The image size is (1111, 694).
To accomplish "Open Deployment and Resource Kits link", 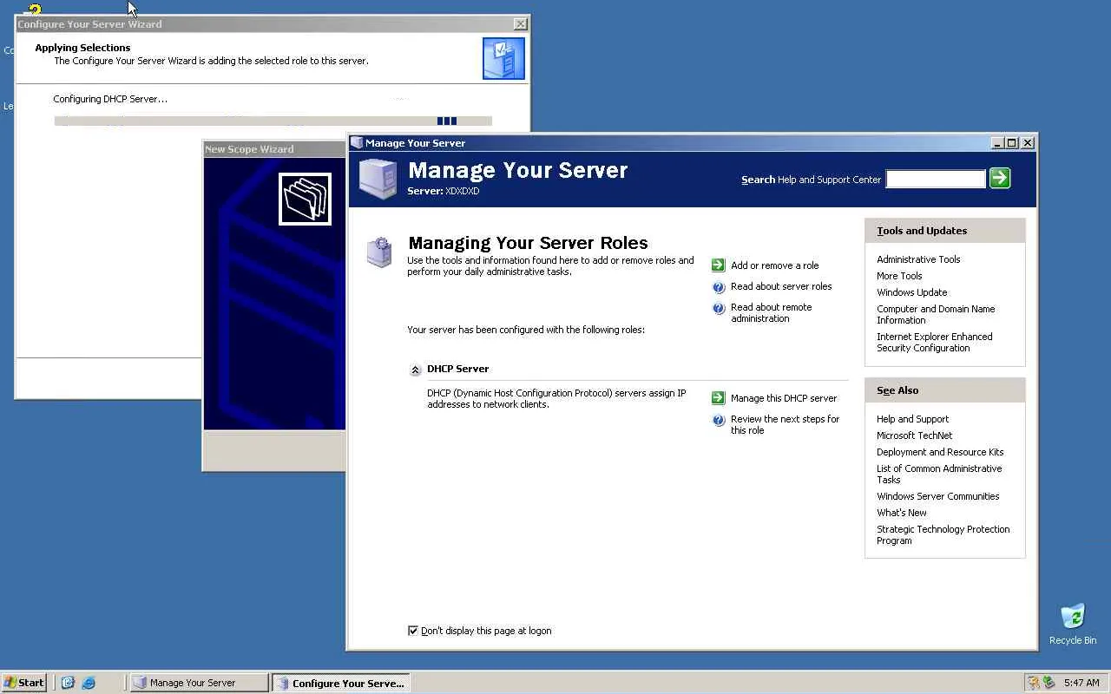I will [x=940, y=452].
